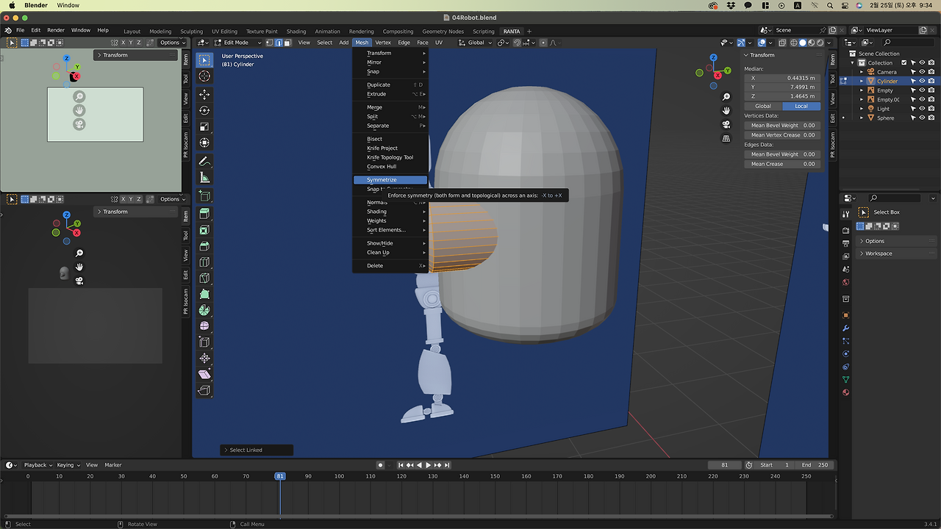The height and width of the screenshot is (529, 941).
Task: Toggle Sphere visibility in the outliner
Action: (x=922, y=118)
